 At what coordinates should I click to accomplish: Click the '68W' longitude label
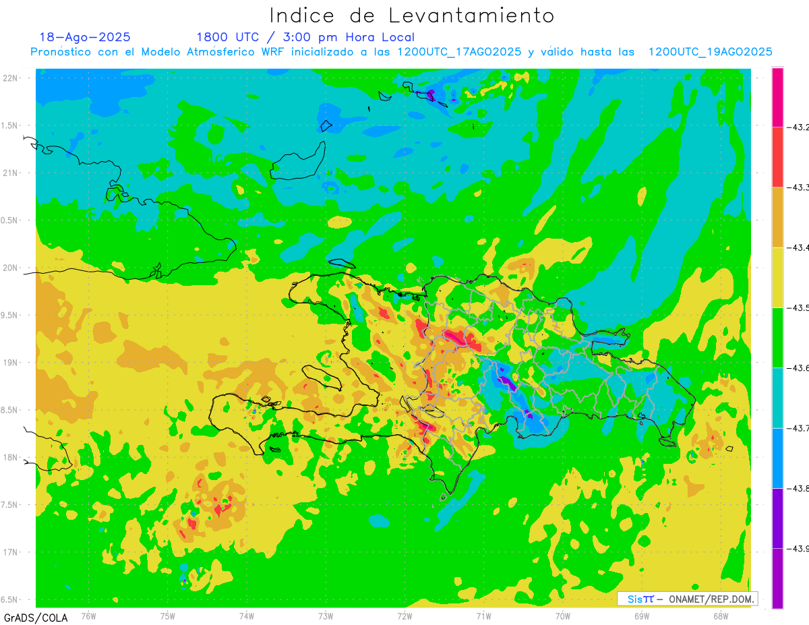tap(721, 616)
